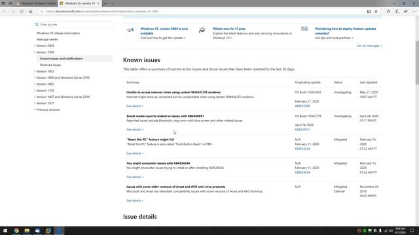419x235 pixels.
Task: Click Get tips and best practices link
Action: [x=334, y=38]
